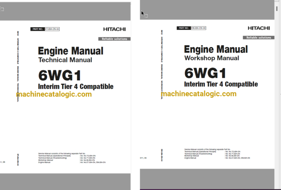
Task: Click the HITACHI logo on the Technical Manual page
Action: (x=114, y=29)
